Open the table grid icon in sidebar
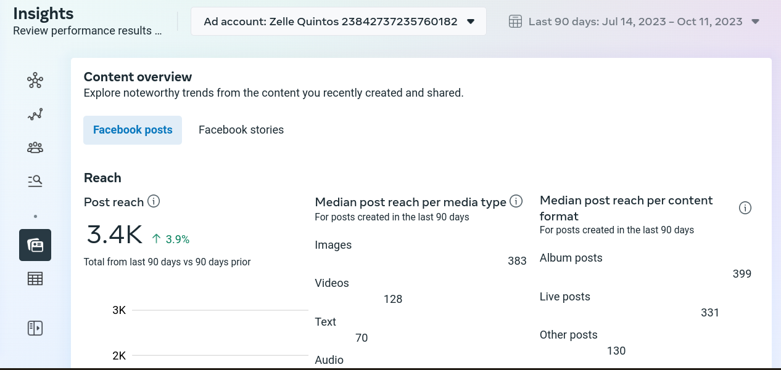781x370 pixels. click(x=35, y=279)
